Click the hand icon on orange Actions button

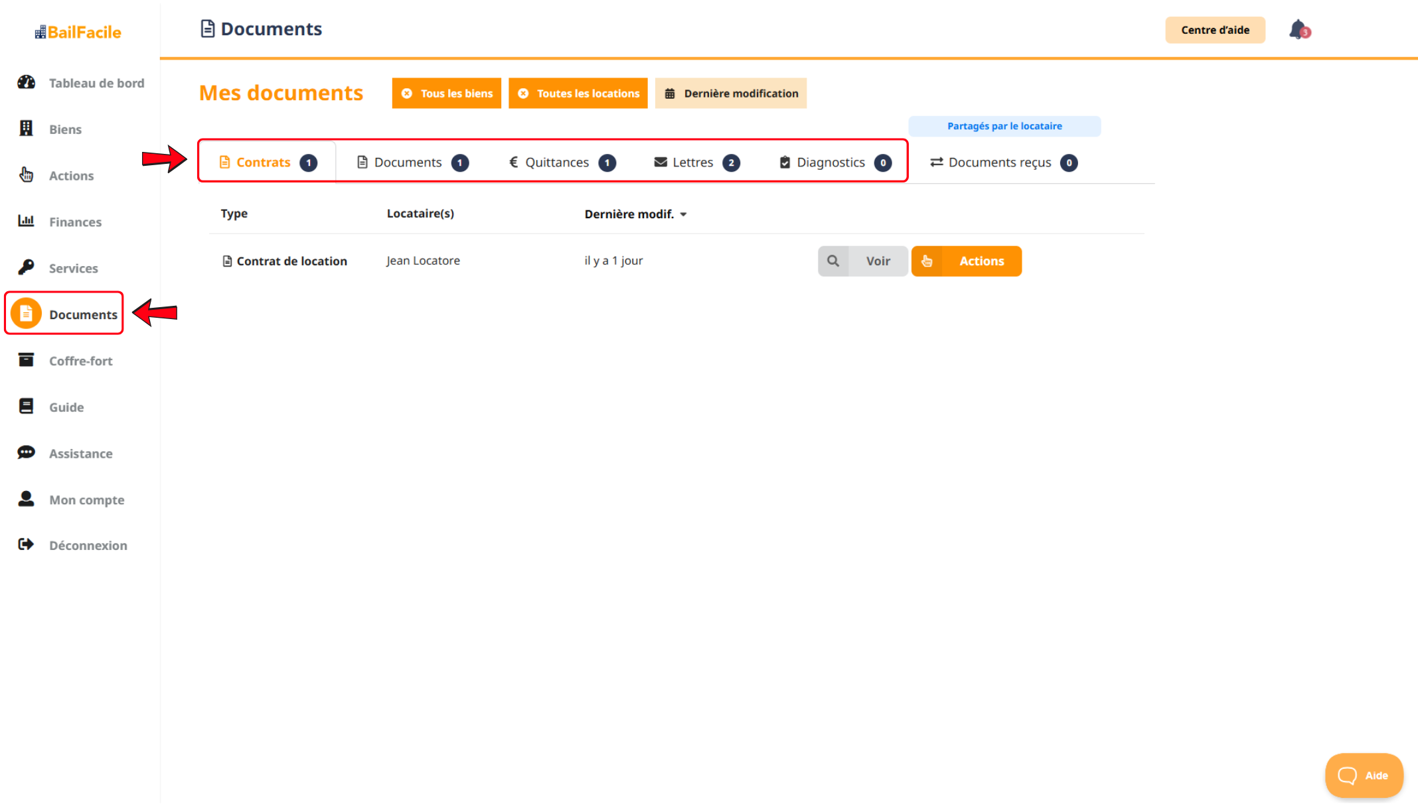927,261
